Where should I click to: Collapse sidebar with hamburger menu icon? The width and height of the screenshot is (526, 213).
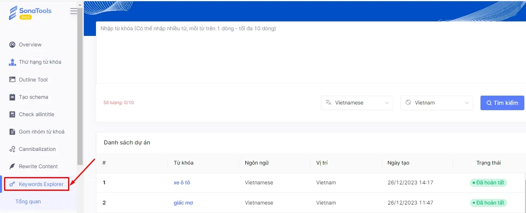coord(74,11)
